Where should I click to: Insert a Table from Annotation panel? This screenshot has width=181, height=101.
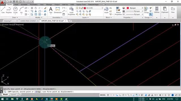(64, 14)
